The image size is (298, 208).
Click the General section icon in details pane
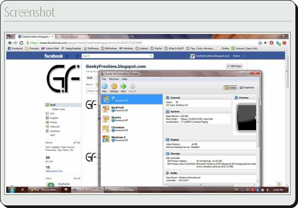(167, 98)
